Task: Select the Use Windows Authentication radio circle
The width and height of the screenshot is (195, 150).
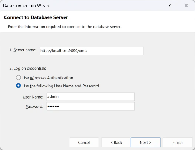Action: tap(19, 77)
